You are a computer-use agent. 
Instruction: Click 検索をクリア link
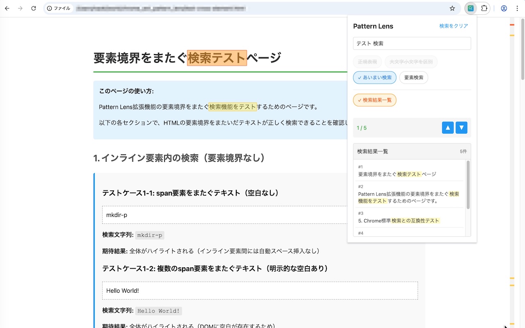(x=453, y=26)
